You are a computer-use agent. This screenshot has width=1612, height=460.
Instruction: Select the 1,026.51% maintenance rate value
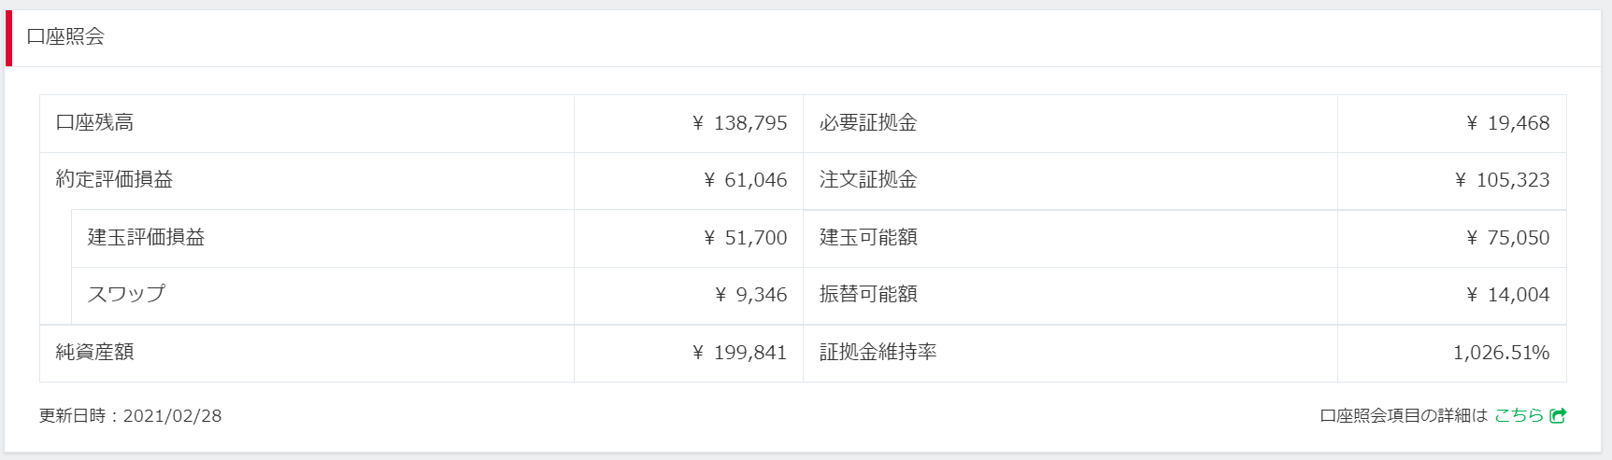click(x=1501, y=353)
